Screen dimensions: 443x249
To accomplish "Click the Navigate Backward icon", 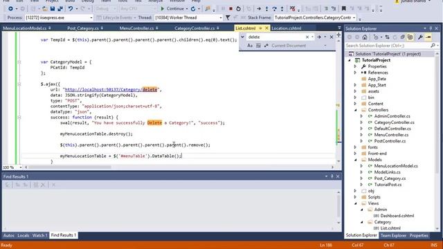I will click(10, 9).
